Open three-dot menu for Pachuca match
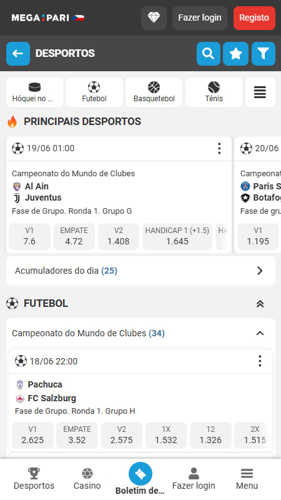 260,361
